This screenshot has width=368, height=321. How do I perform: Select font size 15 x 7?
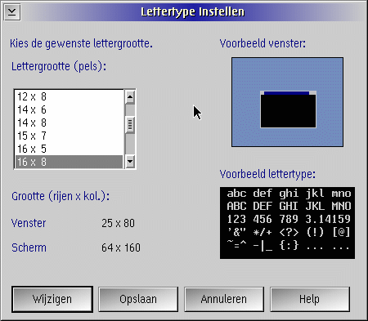(70, 136)
